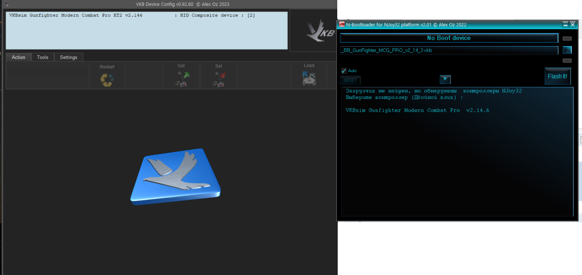The width and height of the screenshot is (582, 275).
Task: Click the RESET button in N-Bootloader
Action: [350, 80]
